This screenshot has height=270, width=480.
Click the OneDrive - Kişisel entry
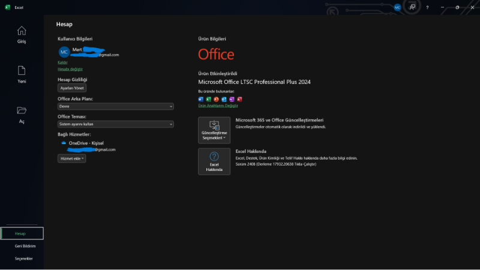click(86, 143)
